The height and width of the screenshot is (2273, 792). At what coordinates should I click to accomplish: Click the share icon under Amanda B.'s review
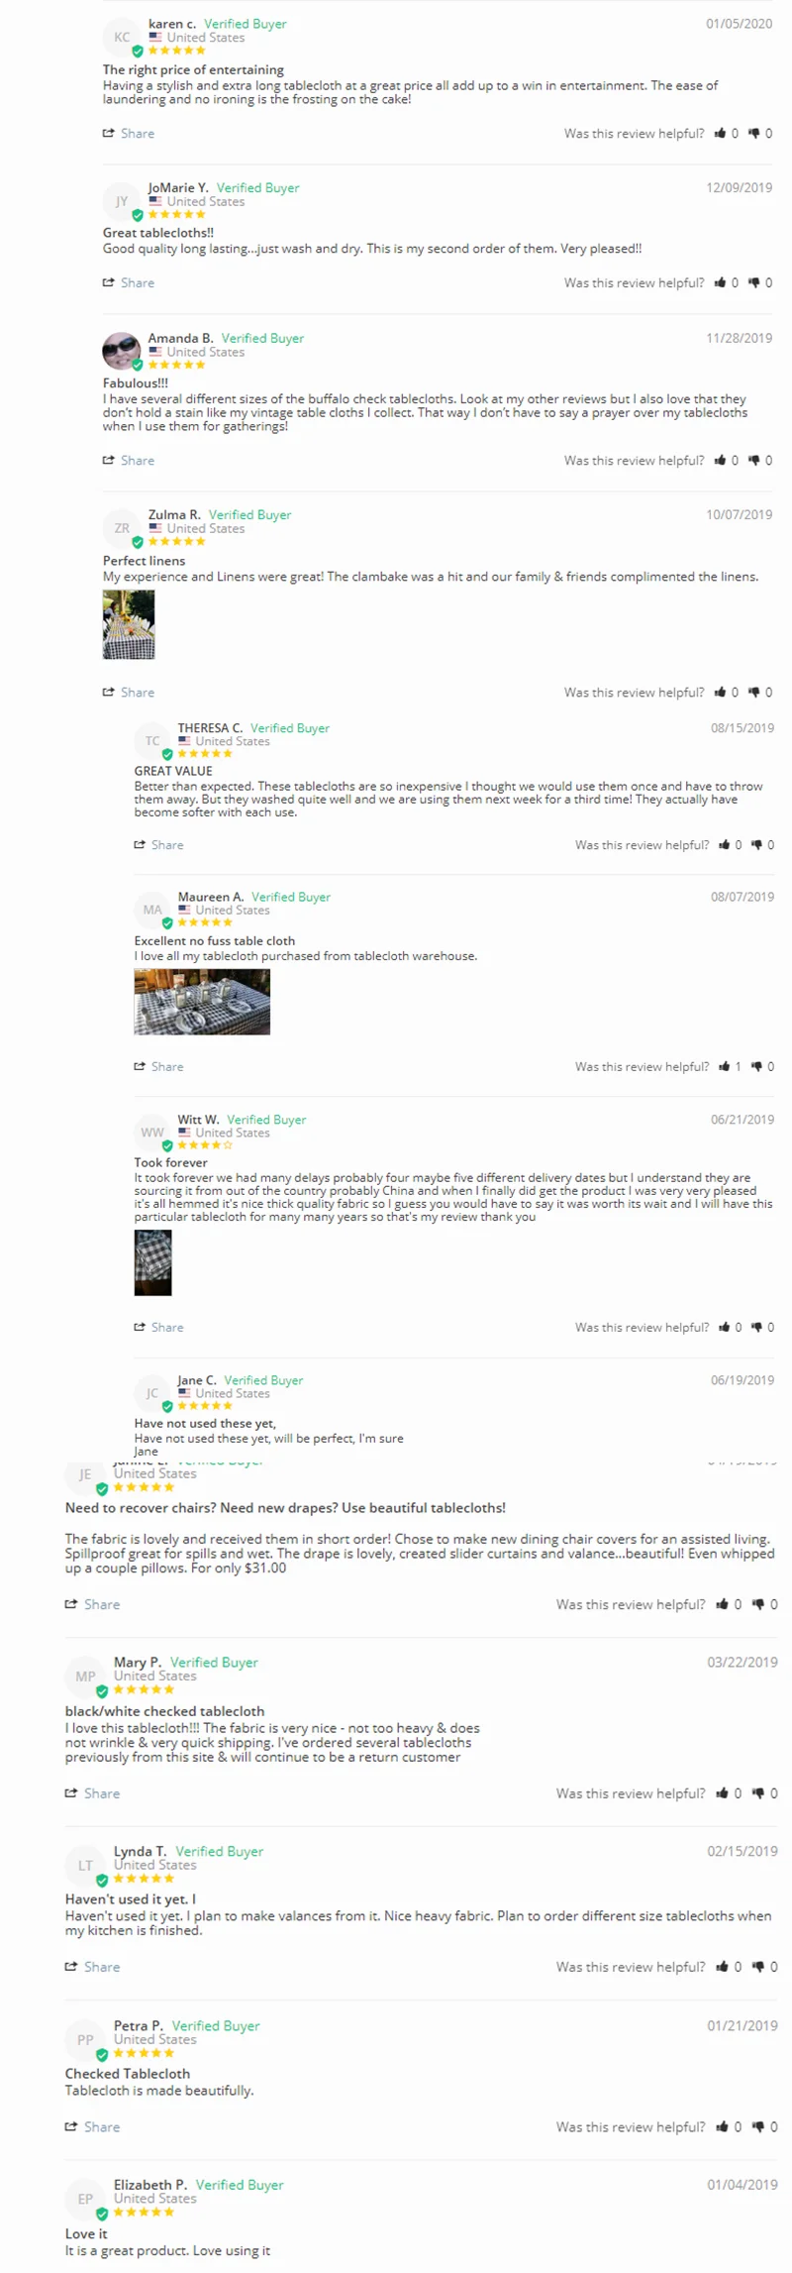(109, 461)
